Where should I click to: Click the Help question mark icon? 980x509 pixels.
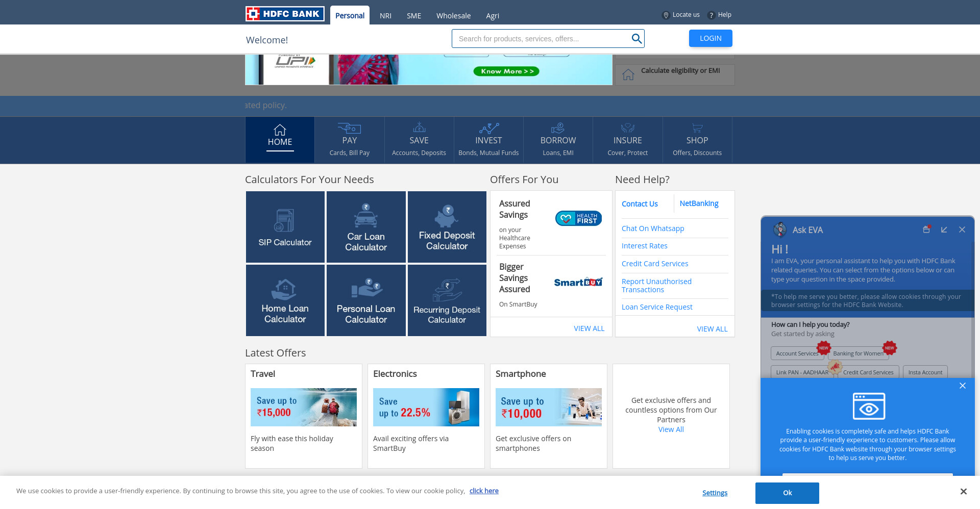pos(711,15)
